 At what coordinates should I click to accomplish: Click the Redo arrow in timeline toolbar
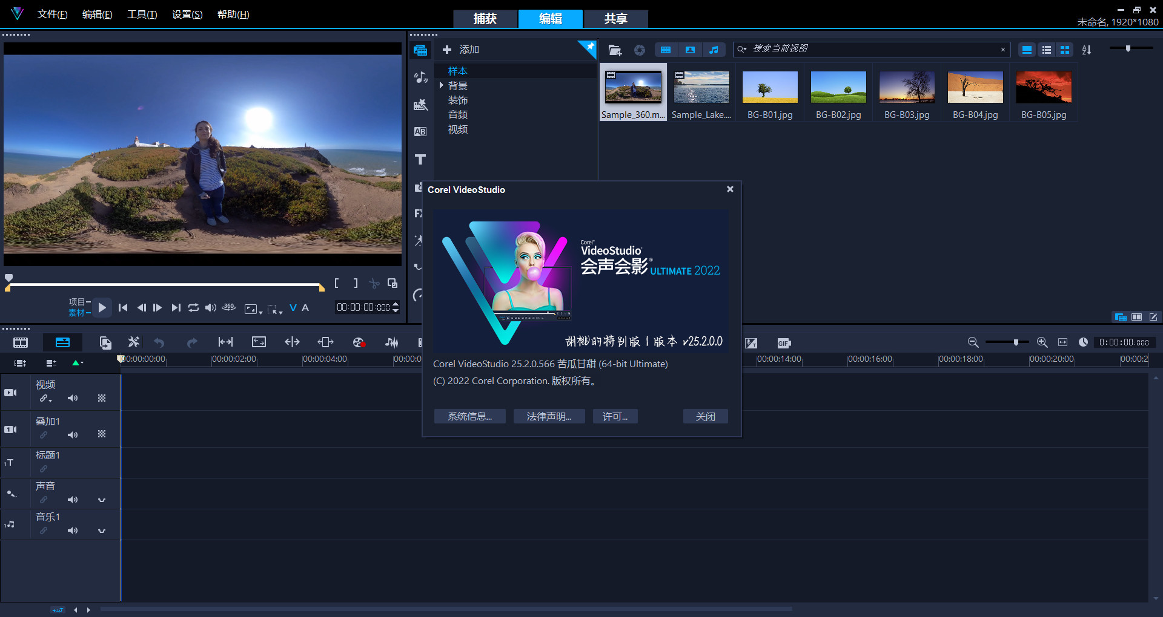[x=192, y=343]
